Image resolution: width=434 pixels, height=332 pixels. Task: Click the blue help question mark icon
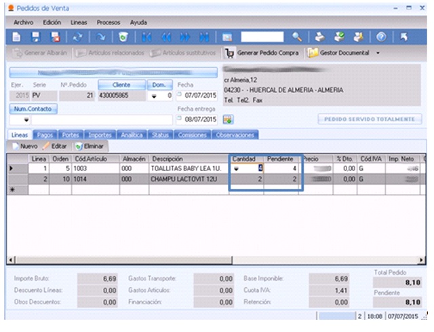point(381,36)
